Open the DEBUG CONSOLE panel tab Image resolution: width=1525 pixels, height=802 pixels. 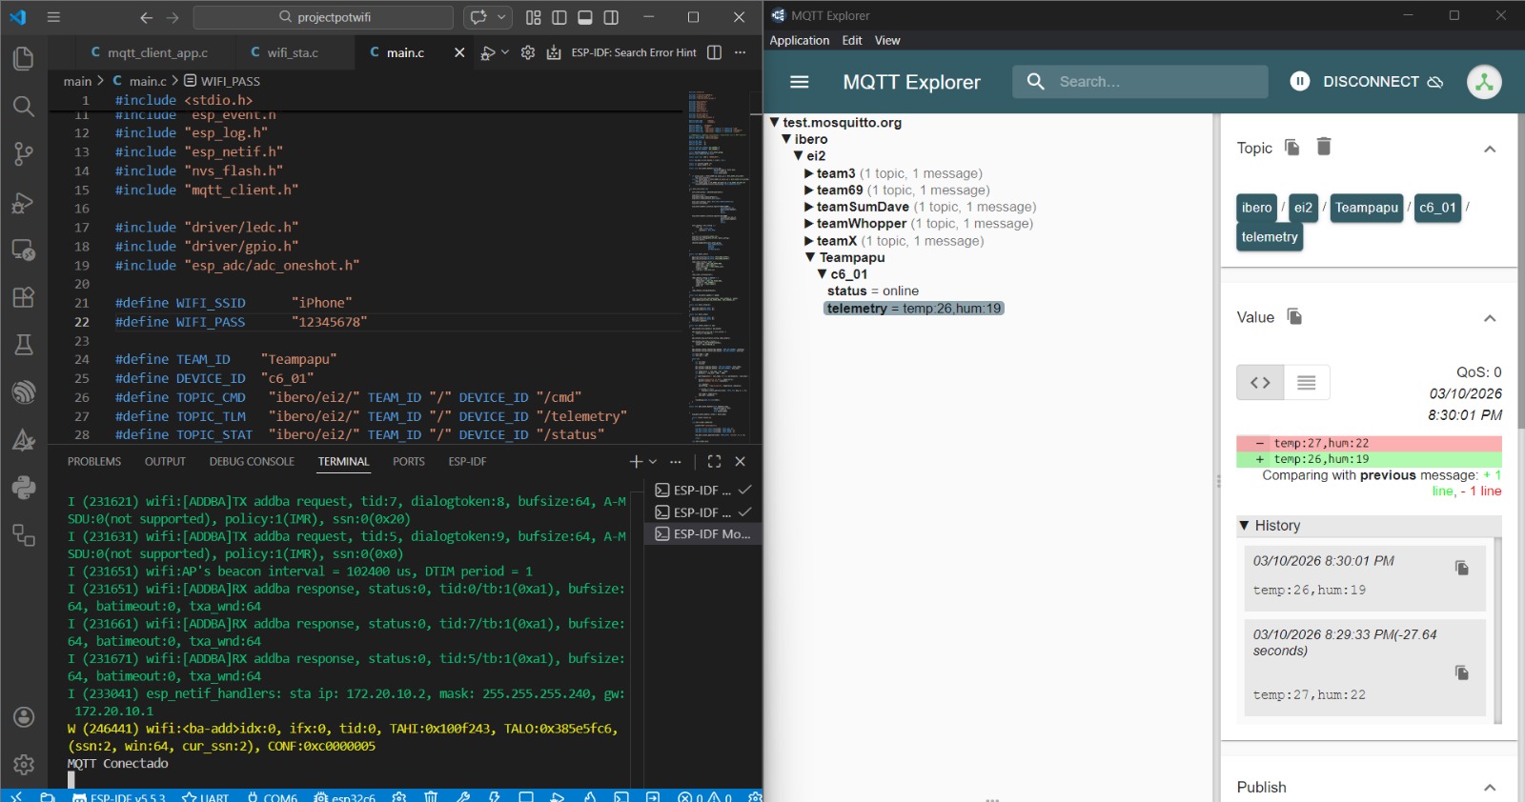[x=252, y=461]
